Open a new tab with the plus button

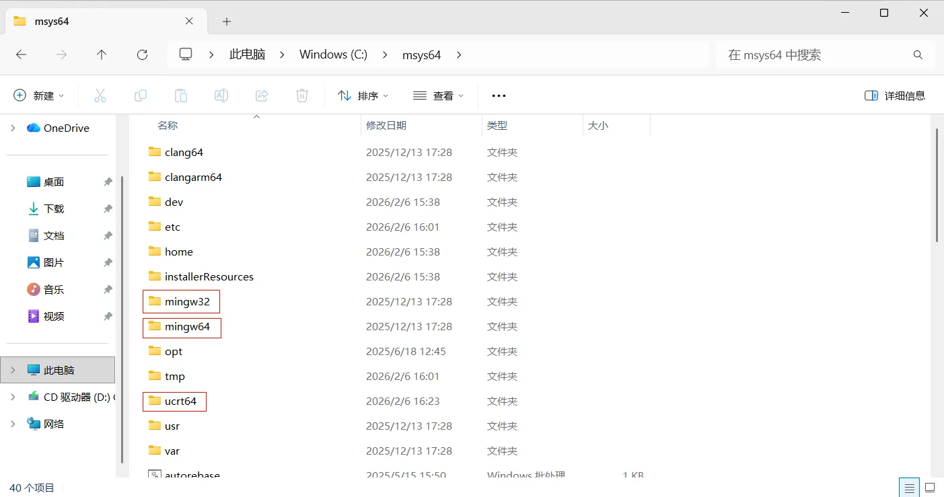pyautogui.click(x=226, y=21)
